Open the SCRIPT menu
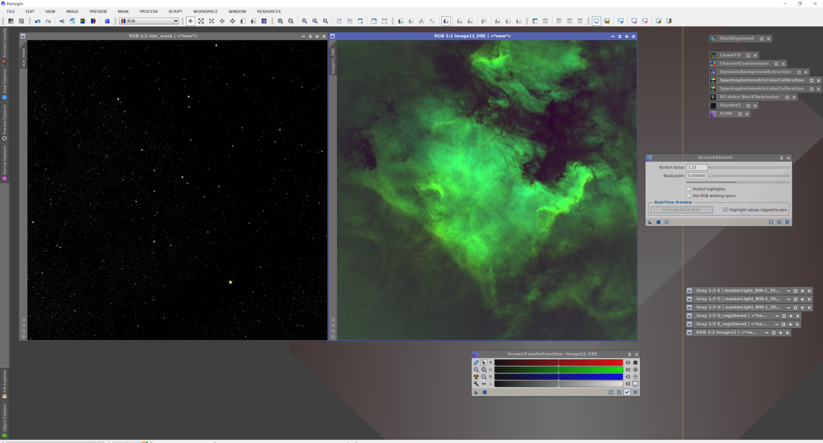Viewport: 823px width, 443px height. point(175,12)
